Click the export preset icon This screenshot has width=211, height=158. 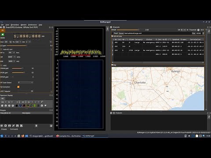(x=18, y=126)
